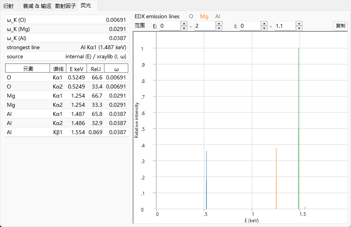Decrease the E maximum value with down arrow

219,28
